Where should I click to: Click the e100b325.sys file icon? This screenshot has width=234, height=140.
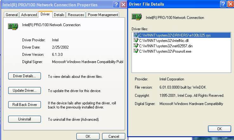(x=136, y=35)
